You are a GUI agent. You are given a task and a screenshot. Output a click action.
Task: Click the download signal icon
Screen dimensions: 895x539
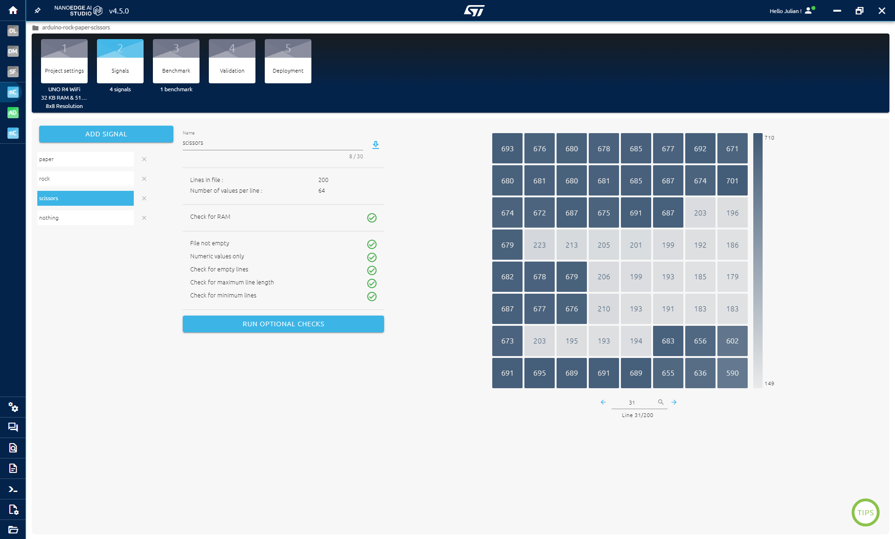(375, 144)
